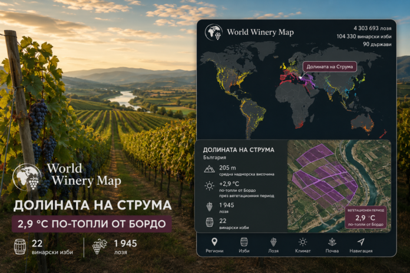
Task: Click the mountain altitude icon beside 205 m
Action: 209,169
